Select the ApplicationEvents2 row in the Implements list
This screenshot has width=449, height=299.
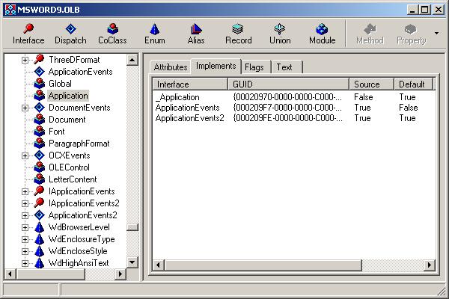point(294,118)
